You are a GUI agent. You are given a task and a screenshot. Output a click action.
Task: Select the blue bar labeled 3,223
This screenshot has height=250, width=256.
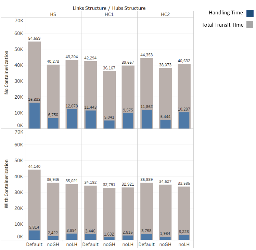coord(184,237)
